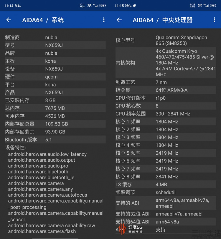
Task: Select the 内部存储剩余 93.90 GB row
Action: (x=55, y=131)
